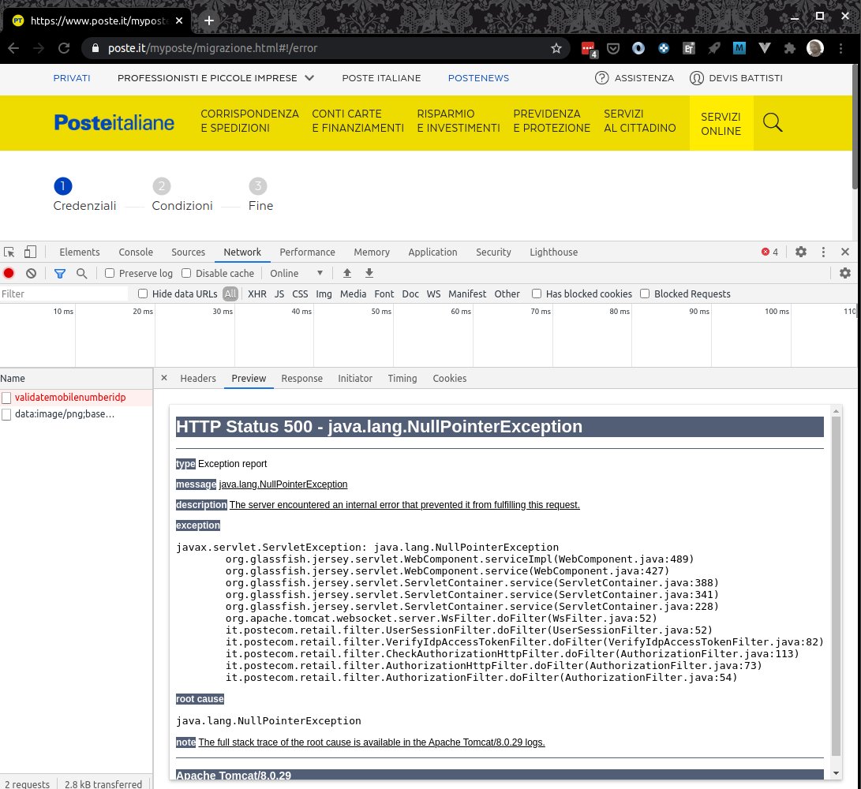This screenshot has height=789, width=861.
Task: Switch to the Elements tab
Action: click(x=80, y=252)
